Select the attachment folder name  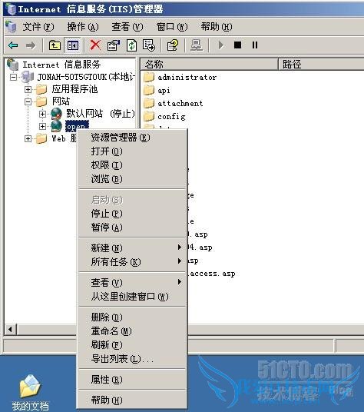[x=180, y=103]
